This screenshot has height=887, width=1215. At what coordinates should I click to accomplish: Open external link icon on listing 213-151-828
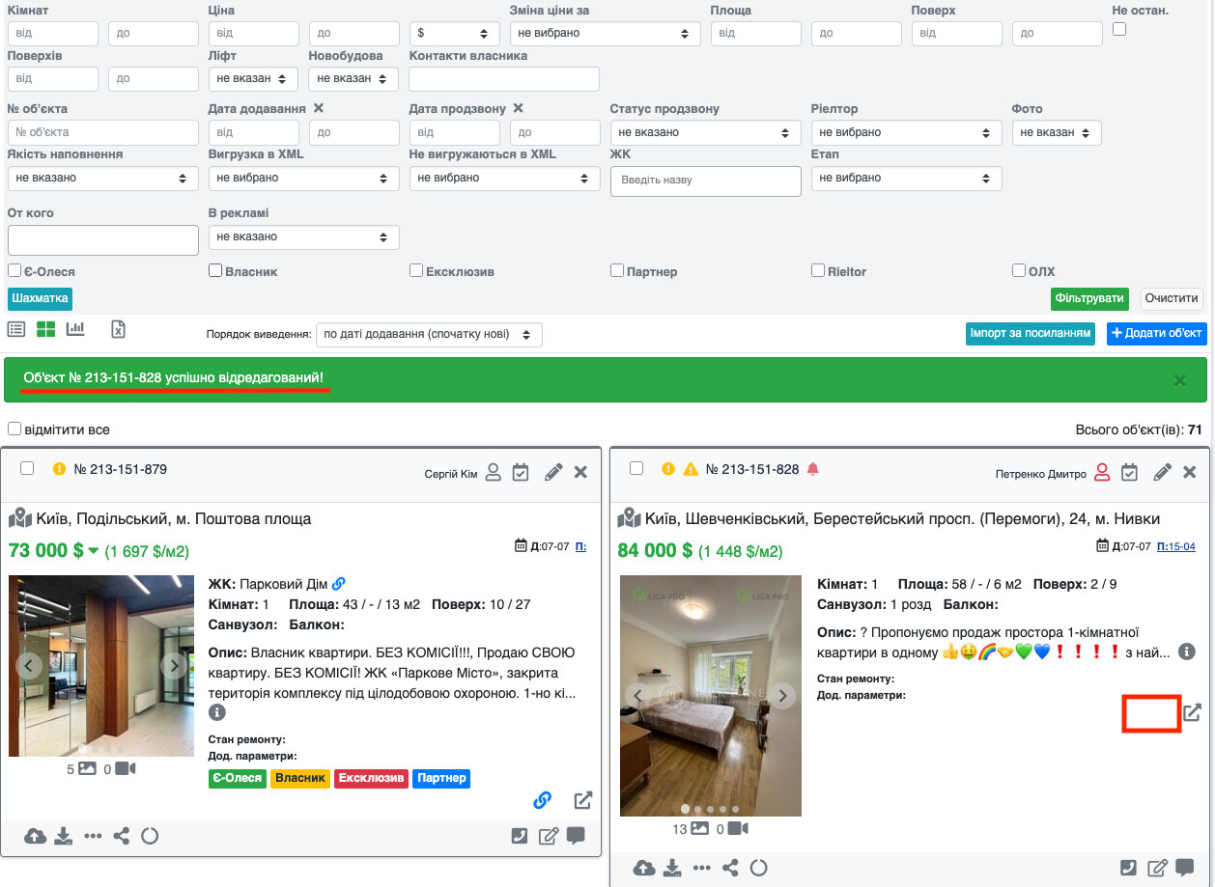pos(1192,713)
